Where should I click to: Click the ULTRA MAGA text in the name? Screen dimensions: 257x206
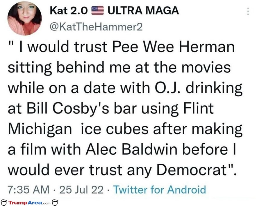[143, 11]
